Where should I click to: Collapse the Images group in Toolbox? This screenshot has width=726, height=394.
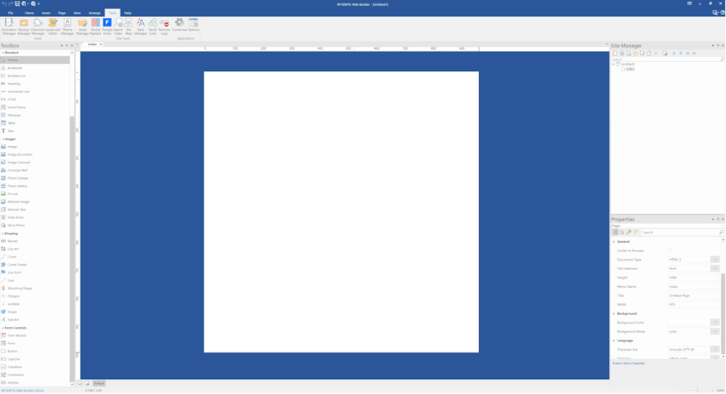(x=3, y=139)
